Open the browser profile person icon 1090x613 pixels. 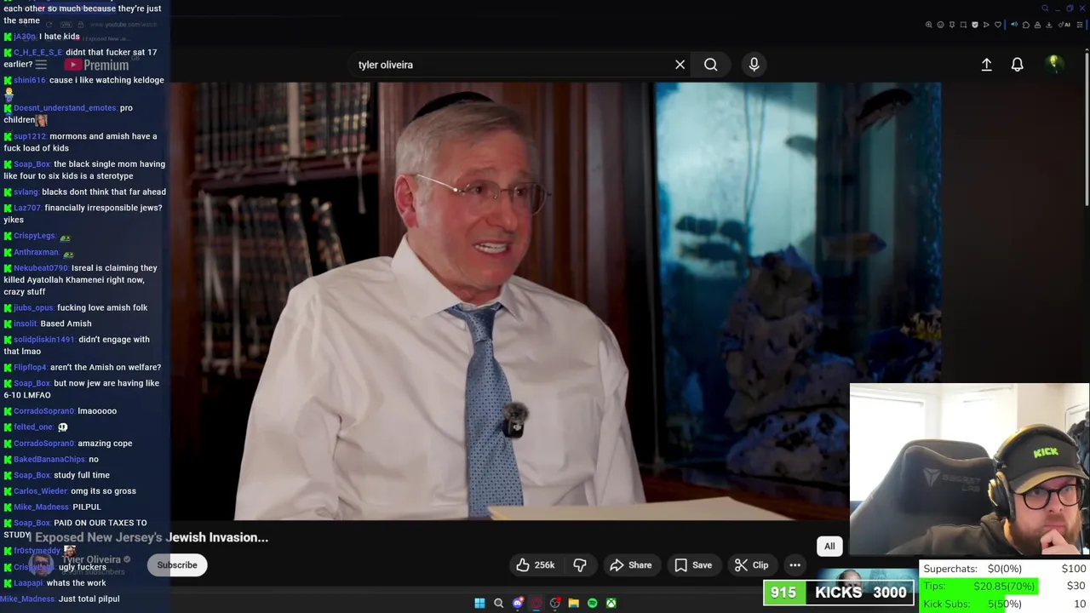(1037, 25)
